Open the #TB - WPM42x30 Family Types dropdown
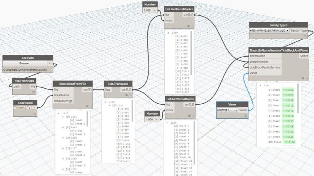The image size is (314, 176). (x=269, y=31)
